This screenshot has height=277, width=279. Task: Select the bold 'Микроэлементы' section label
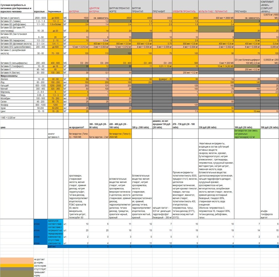17,76
